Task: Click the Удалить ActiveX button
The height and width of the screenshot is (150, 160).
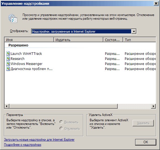Action: (143, 123)
